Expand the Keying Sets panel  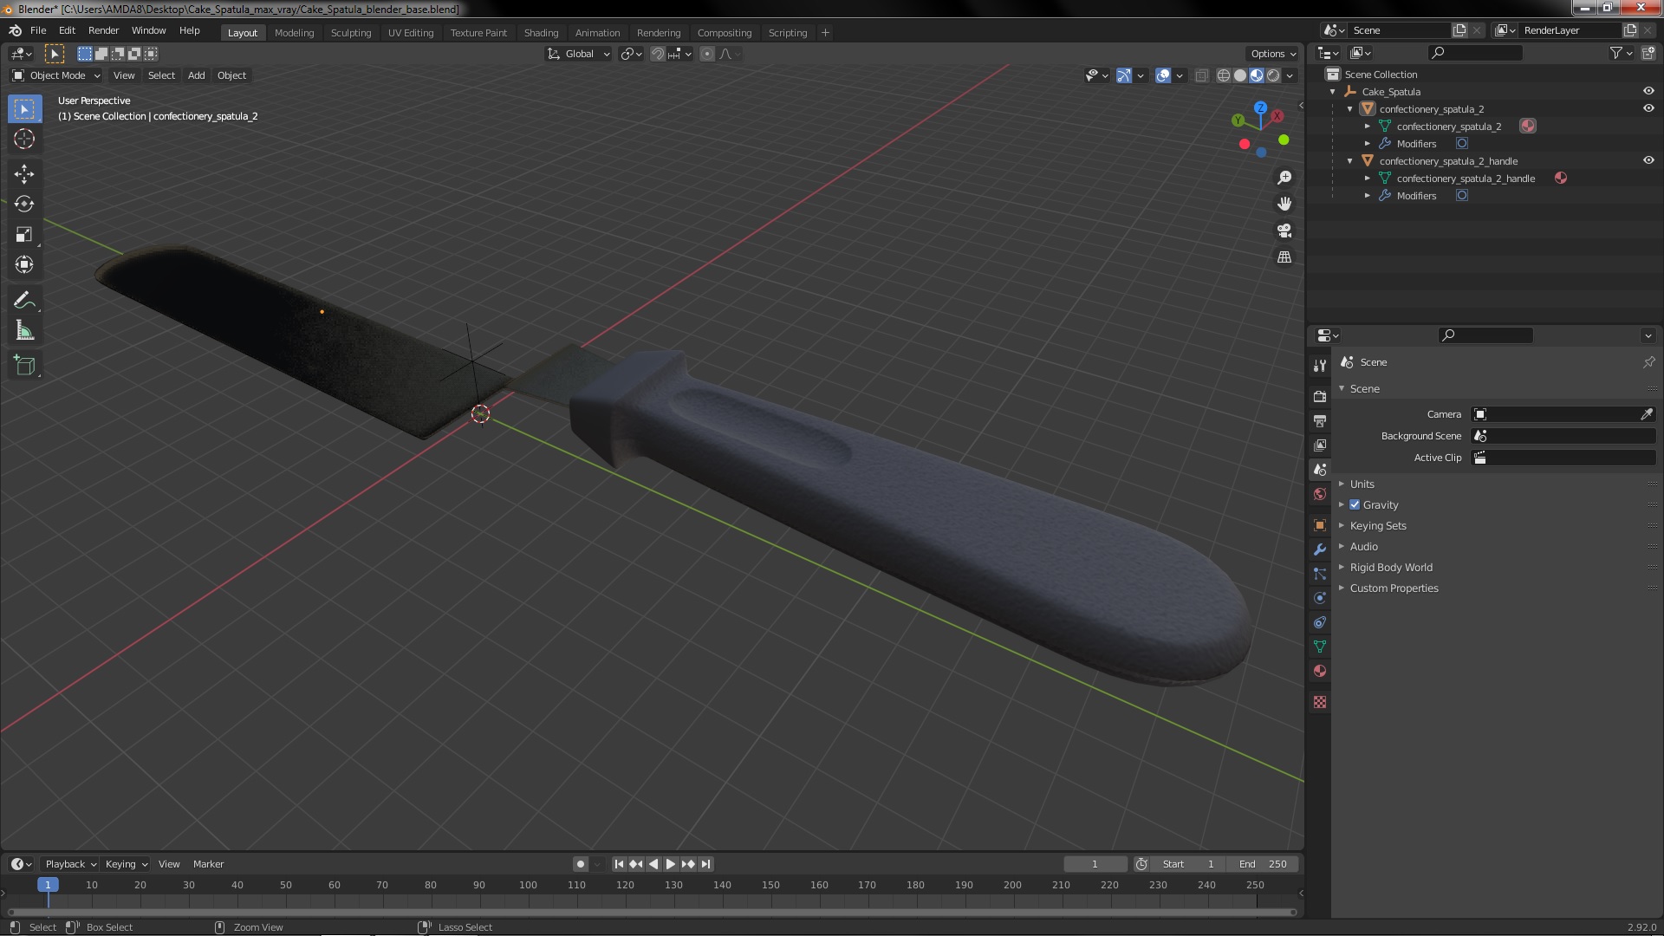[1378, 525]
